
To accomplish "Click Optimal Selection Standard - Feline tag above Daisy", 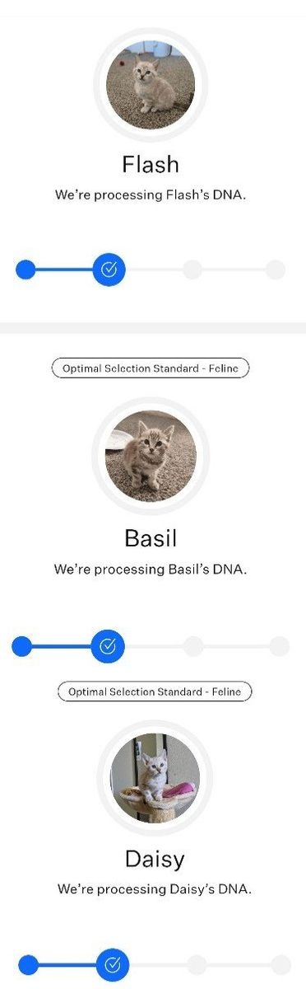I will tap(155, 691).
